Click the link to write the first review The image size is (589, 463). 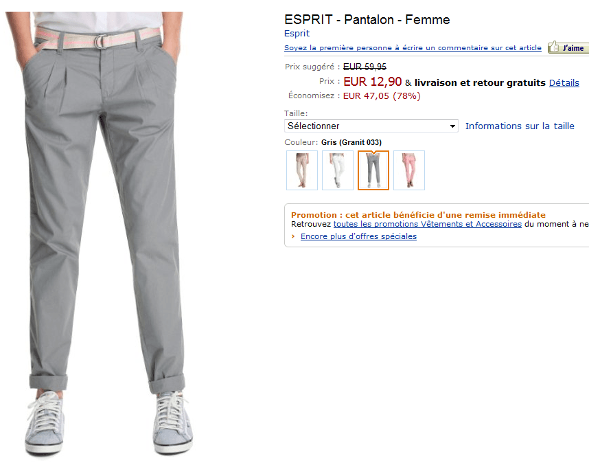(413, 48)
